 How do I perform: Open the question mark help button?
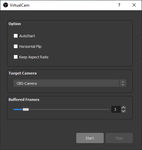[x=119, y=5]
